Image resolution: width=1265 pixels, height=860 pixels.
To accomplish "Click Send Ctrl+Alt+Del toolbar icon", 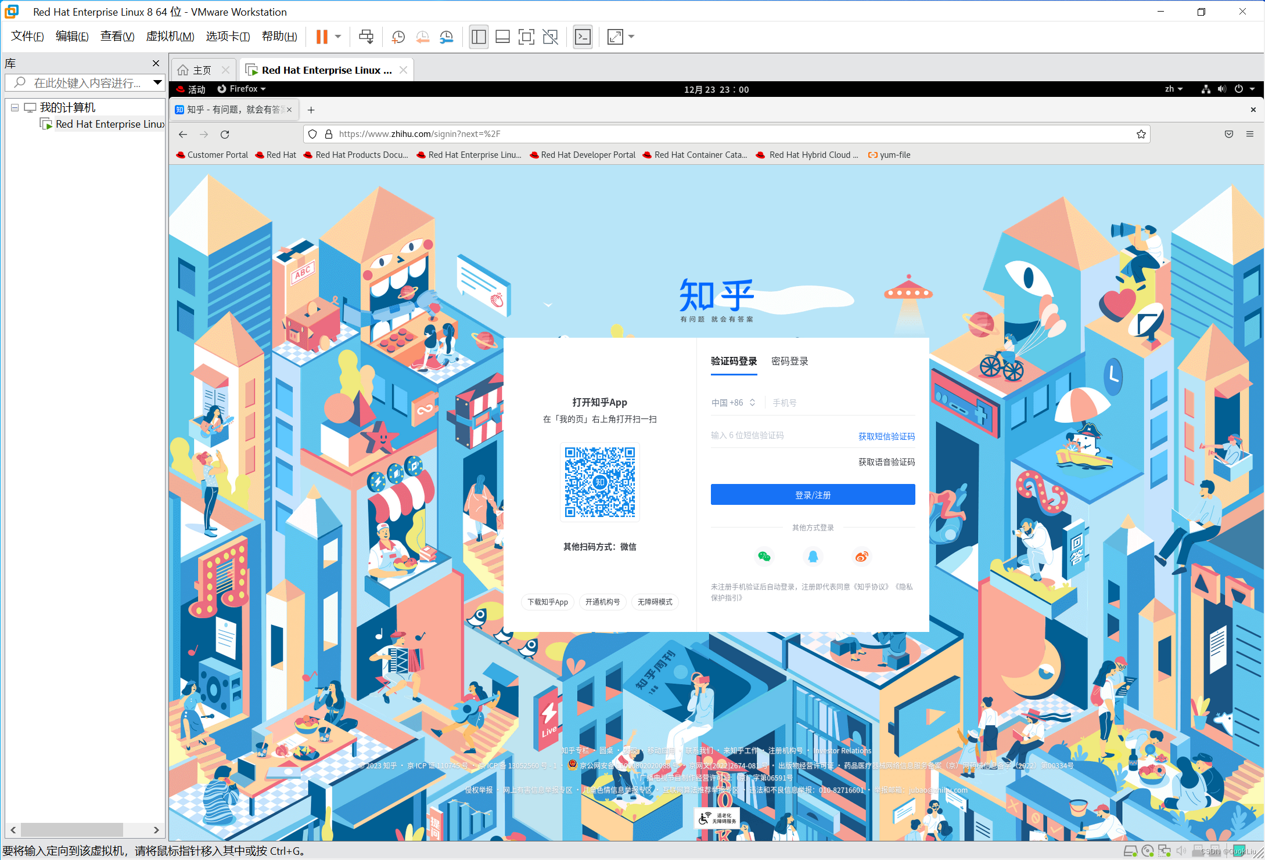I will click(366, 37).
